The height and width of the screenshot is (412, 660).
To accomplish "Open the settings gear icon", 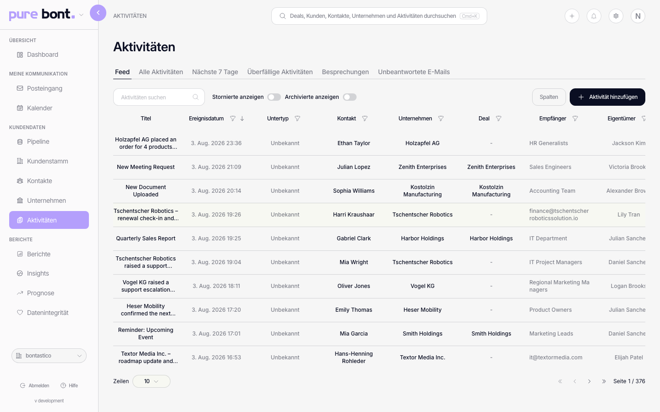I will tap(616, 16).
